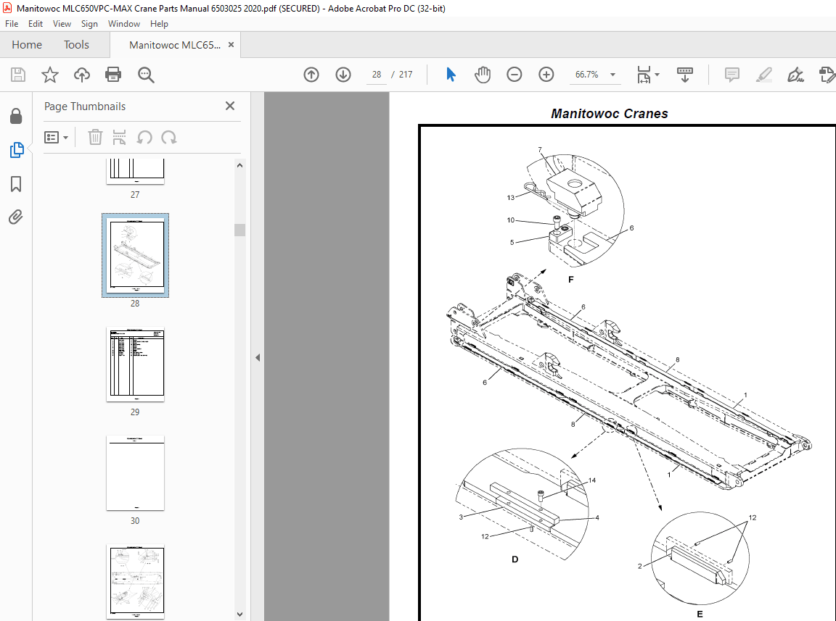Viewport: 836px width, 621px height.
Task: Select the Hand tool for panning
Action: click(x=482, y=74)
